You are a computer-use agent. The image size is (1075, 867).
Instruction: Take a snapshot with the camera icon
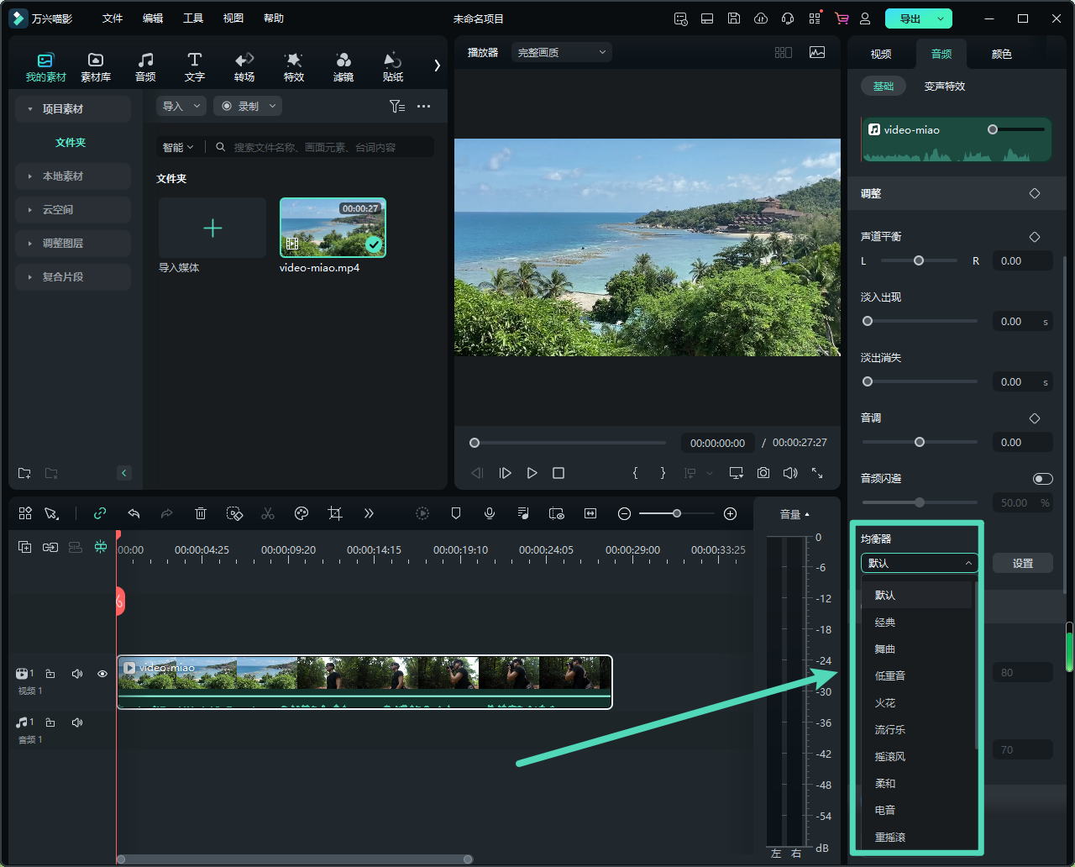tap(763, 473)
